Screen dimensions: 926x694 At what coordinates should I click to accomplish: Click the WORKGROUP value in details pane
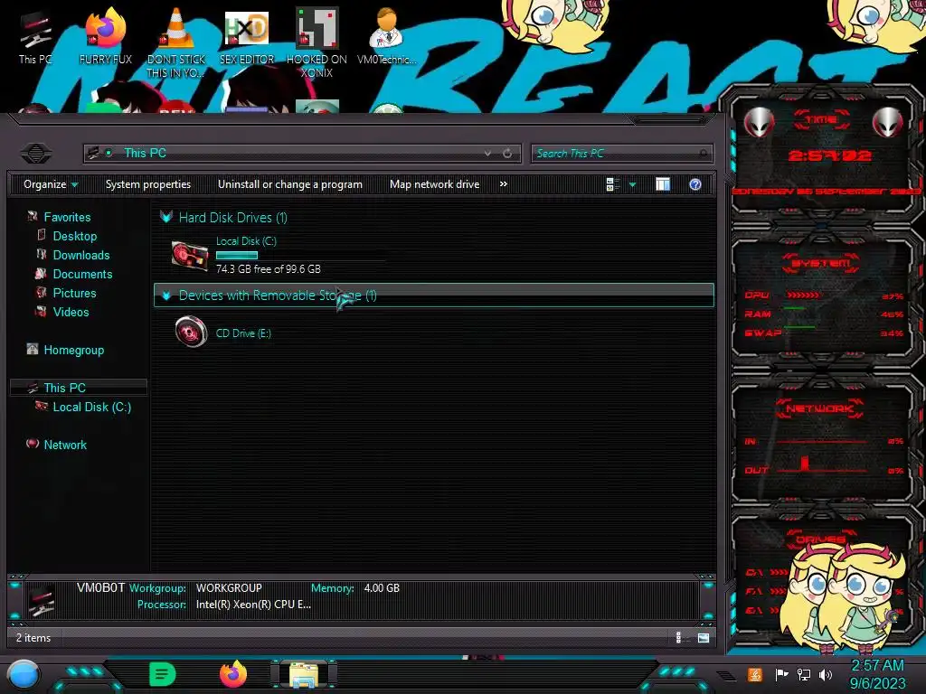pos(229,588)
